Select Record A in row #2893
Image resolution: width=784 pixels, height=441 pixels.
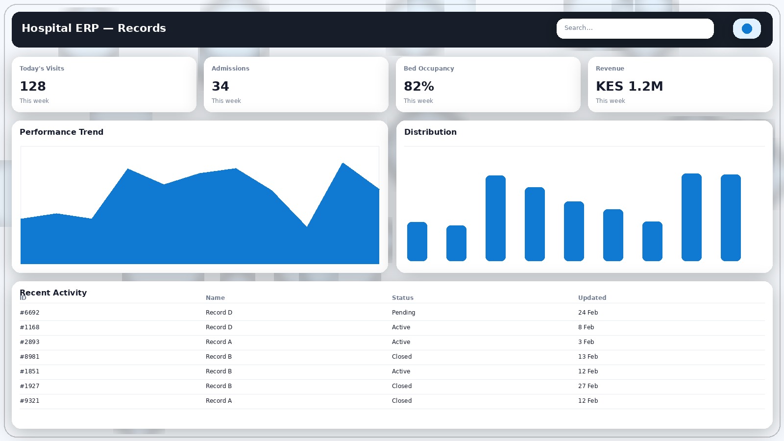tap(219, 342)
